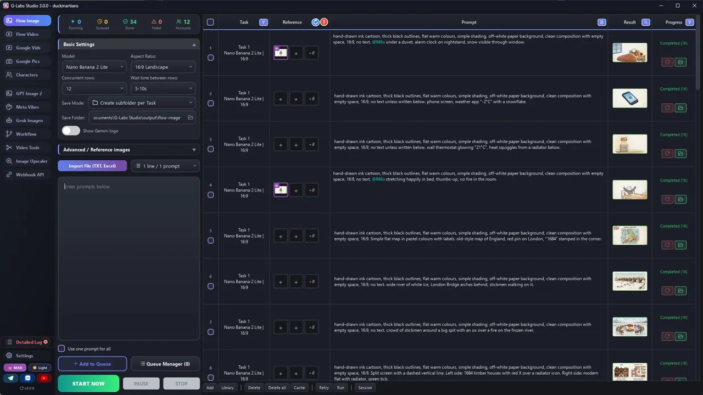The image size is (703, 395).
Task: Open the row 5 map result thumbnail
Action: click(x=629, y=235)
